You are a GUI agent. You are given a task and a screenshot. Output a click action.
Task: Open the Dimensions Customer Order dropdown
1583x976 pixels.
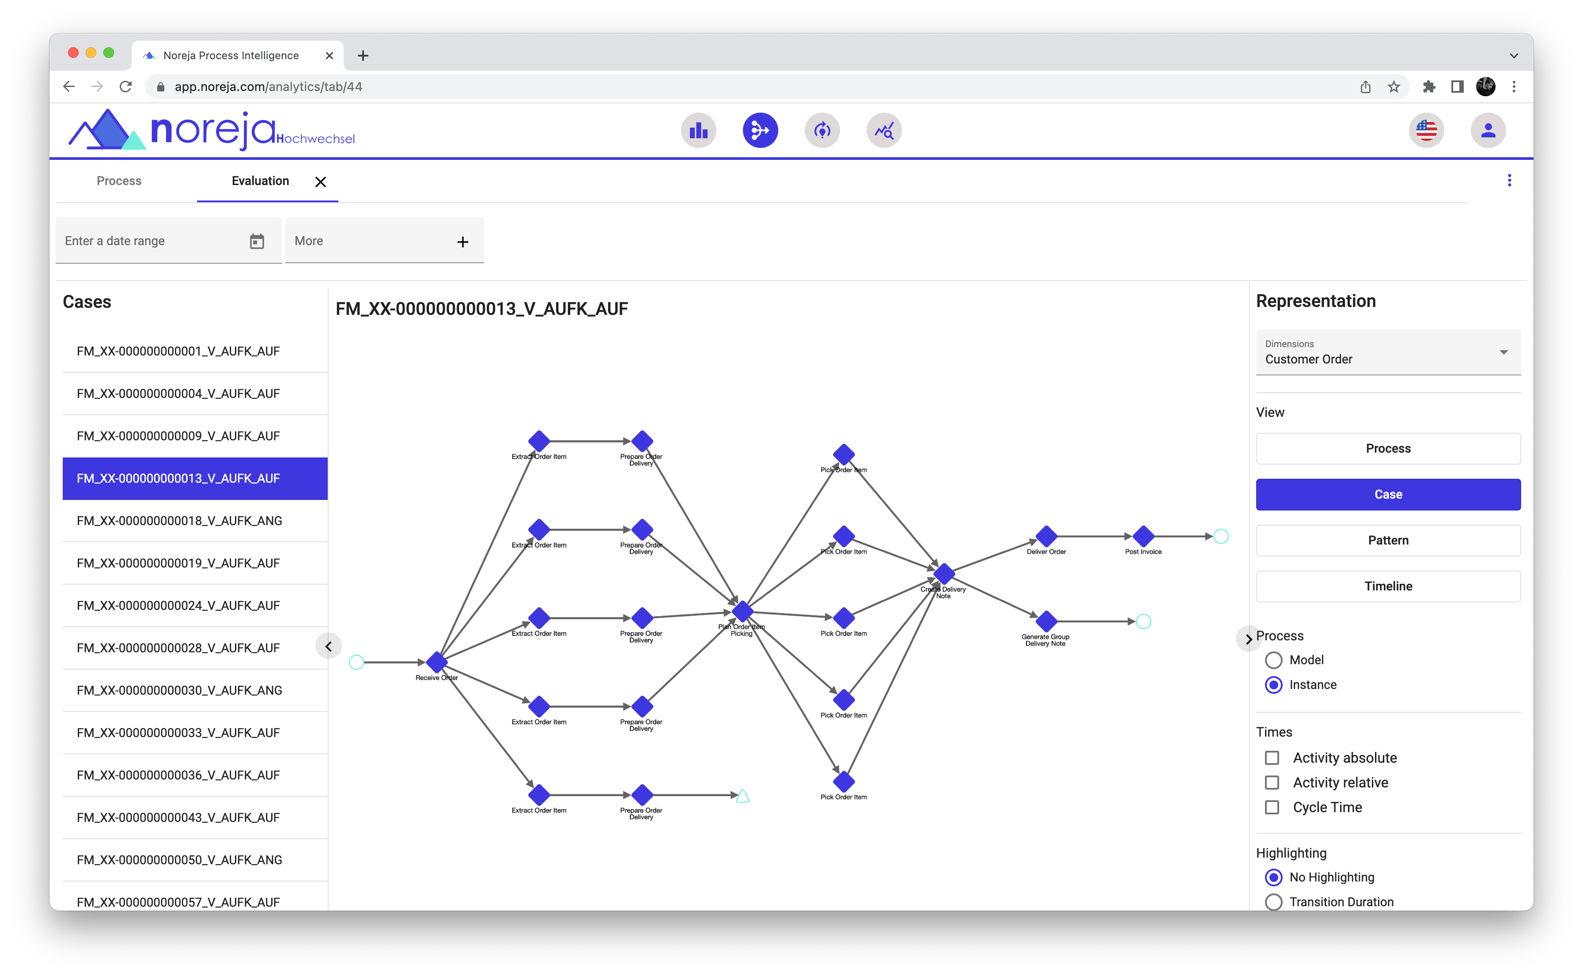click(1387, 352)
